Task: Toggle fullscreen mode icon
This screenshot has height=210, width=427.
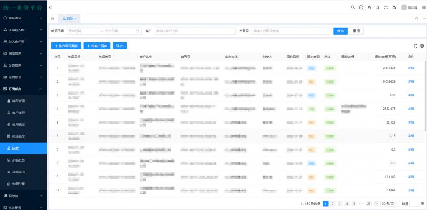Action: coord(385,7)
